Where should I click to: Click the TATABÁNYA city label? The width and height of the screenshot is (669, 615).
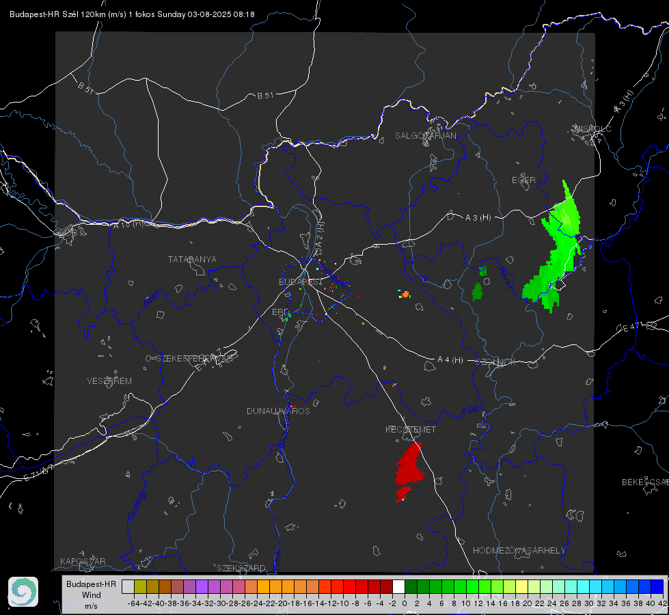tap(192, 259)
